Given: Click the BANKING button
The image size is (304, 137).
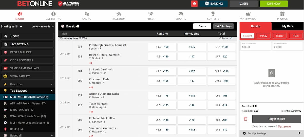Looking at the screenshot, I should [x=213, y=4].
